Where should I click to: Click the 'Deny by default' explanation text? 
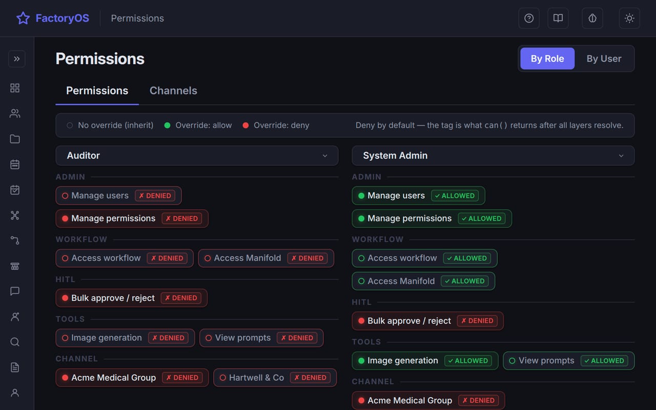pyautogui.click(x=489, y=126)
